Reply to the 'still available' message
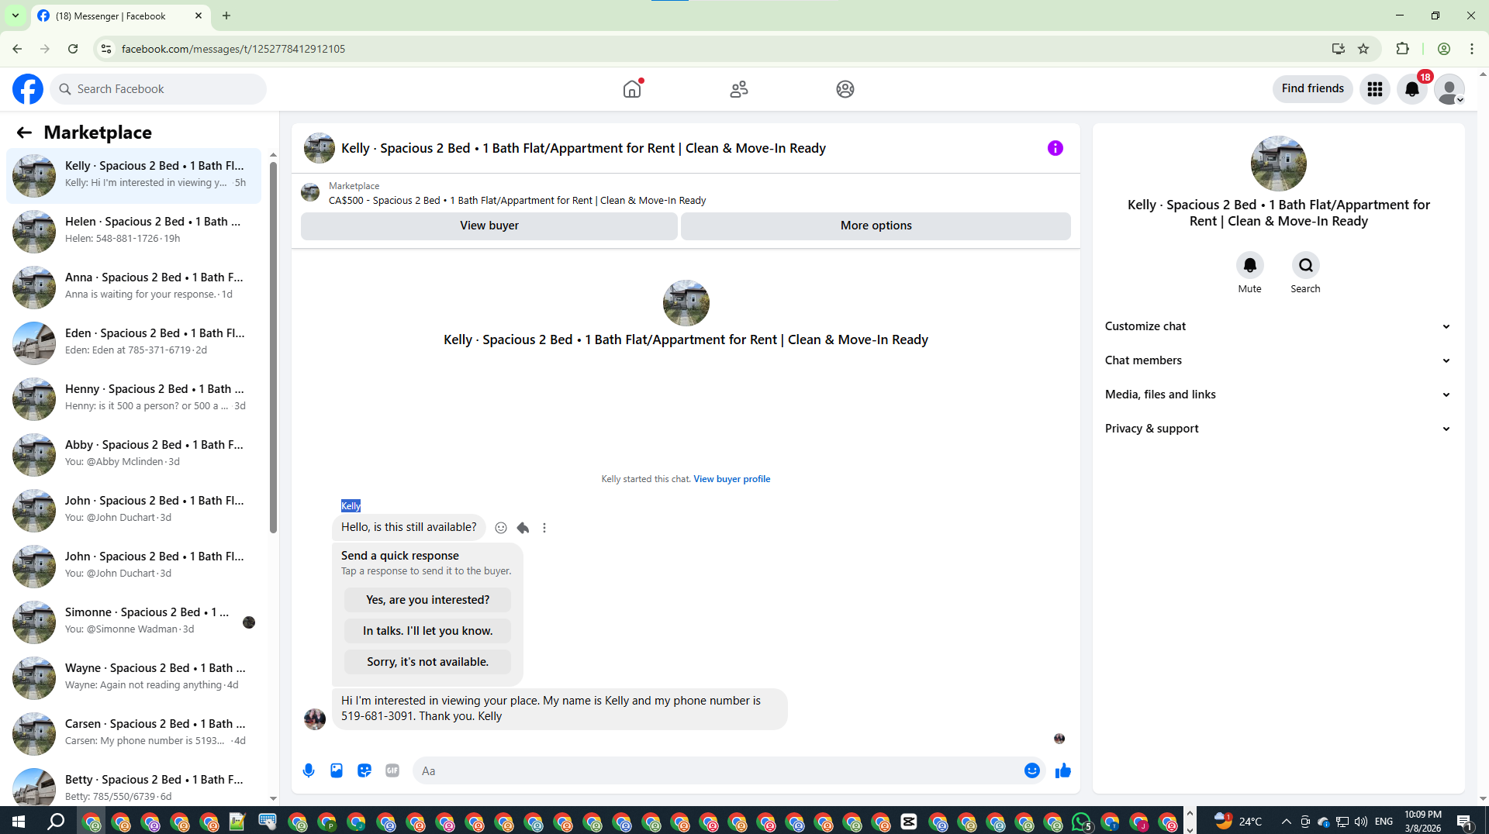Viewport: 1489px width, 834px height. tap(523, 528)
